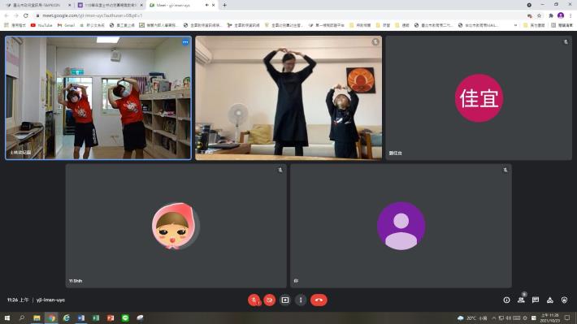Open PowerPoint from the taskbar

[x=111, y=318]
